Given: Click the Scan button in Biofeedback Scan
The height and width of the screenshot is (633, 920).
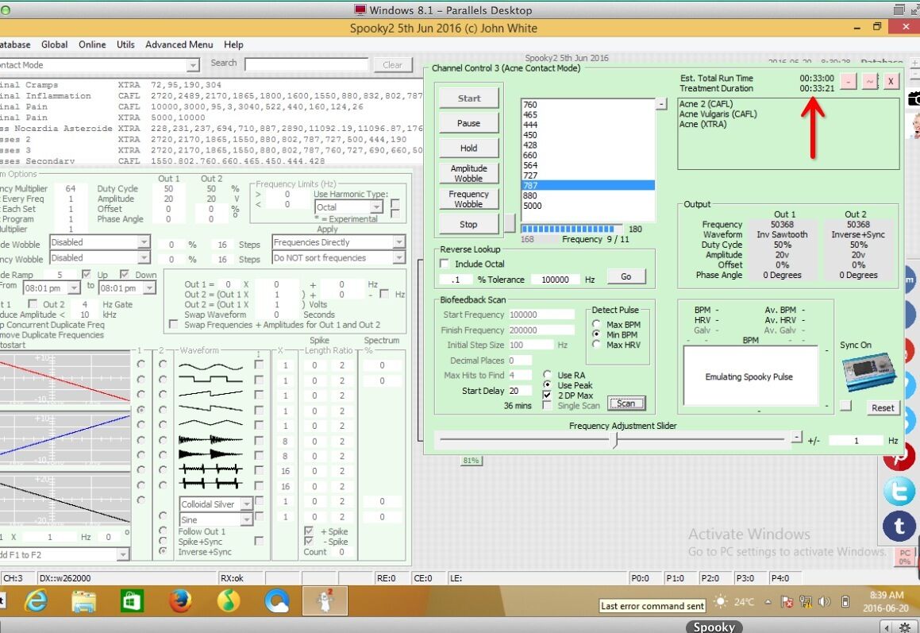Looking at the screenshot, I should tap(626, 403).
